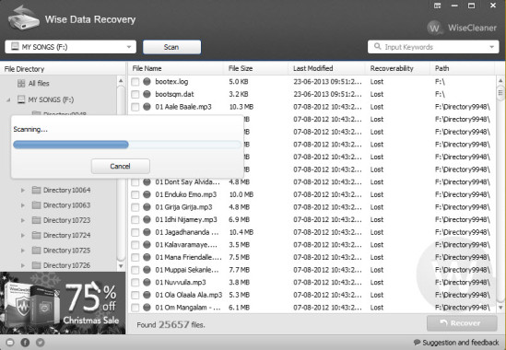The height and width of the screenshot is (350, 506).
Task: Check the box for 01 Om Mangalam
Action: point(135,308)
